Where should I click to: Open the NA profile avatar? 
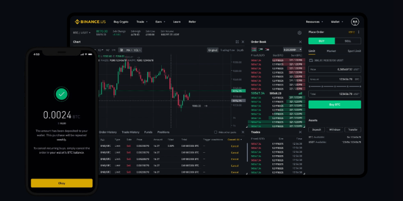click(x=355, y=22)
